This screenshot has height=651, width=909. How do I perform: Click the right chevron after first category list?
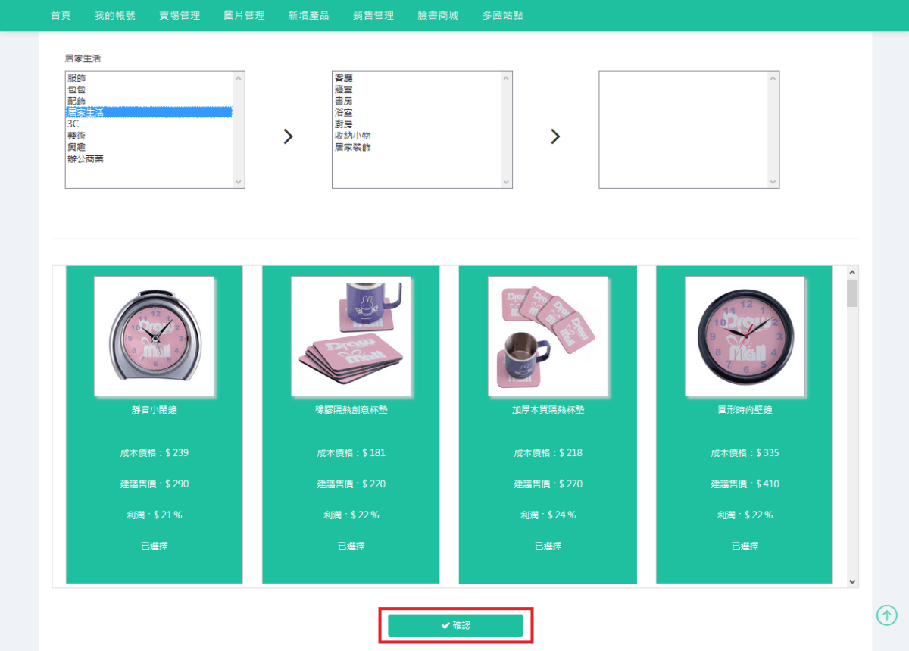[288, 136]
